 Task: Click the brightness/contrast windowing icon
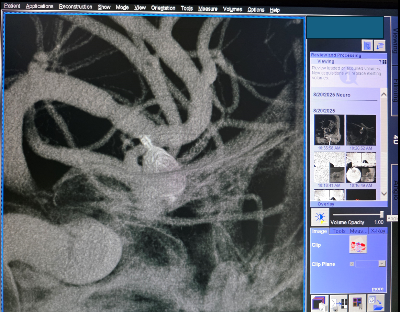[x=320, y=217]
